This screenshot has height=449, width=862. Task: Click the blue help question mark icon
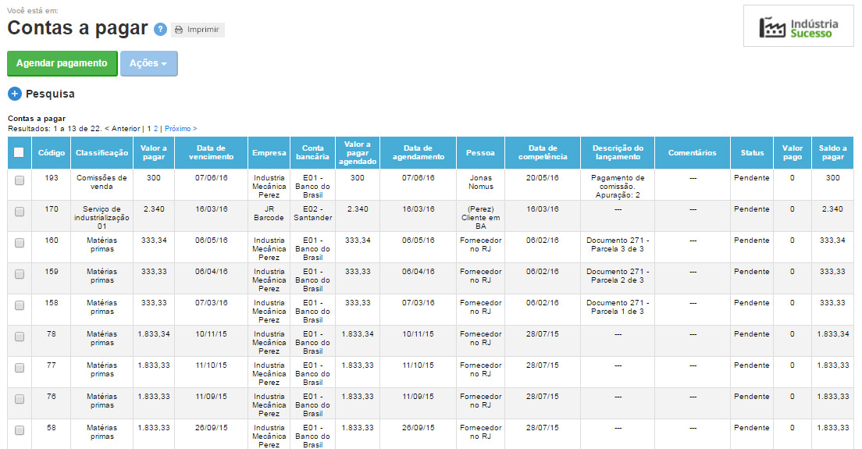pos(160,30)
